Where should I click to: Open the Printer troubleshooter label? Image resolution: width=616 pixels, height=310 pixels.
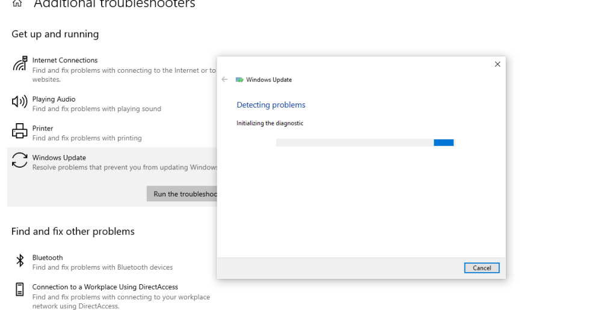click(43, 129)
